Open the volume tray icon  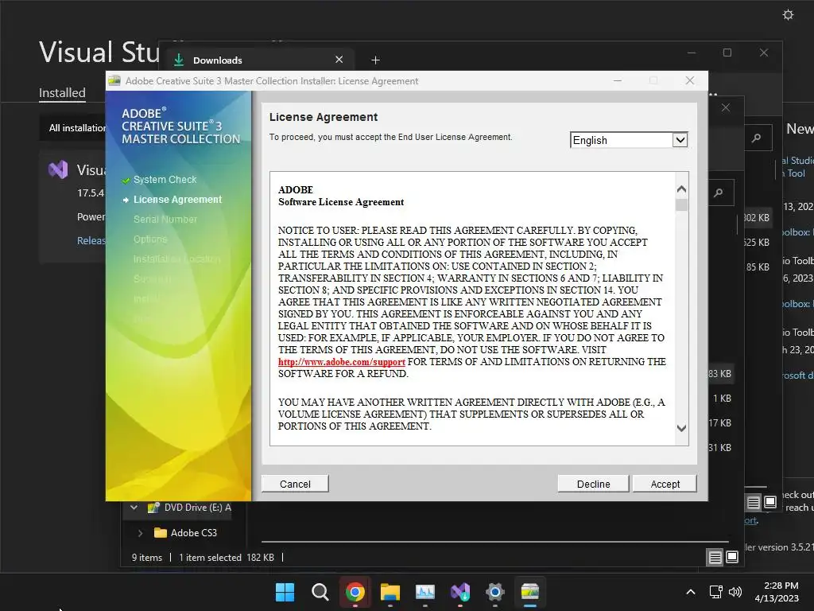(735, 592)
